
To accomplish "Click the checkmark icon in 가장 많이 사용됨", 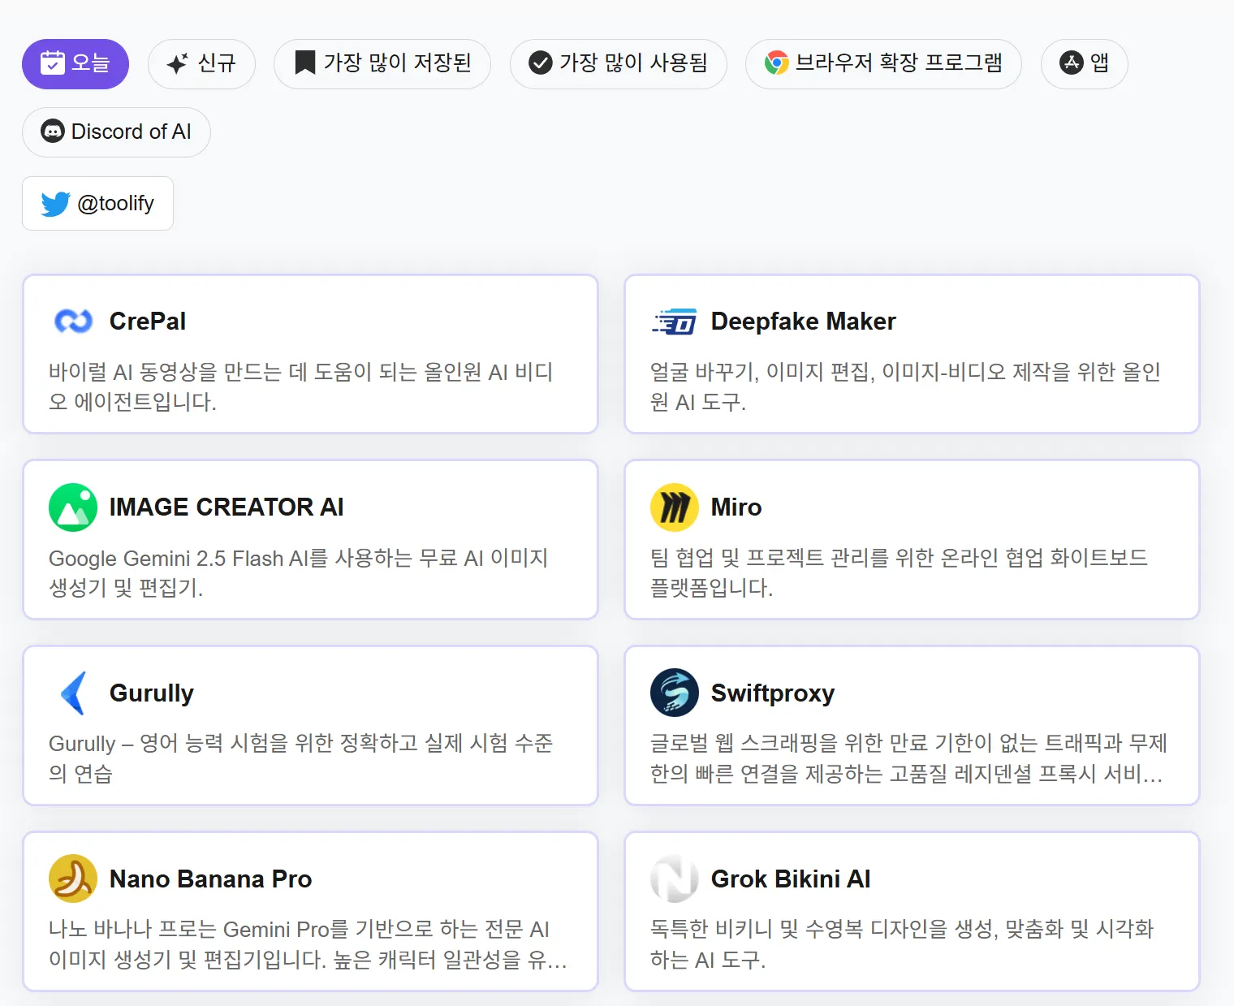I will (x=541, y=63).
